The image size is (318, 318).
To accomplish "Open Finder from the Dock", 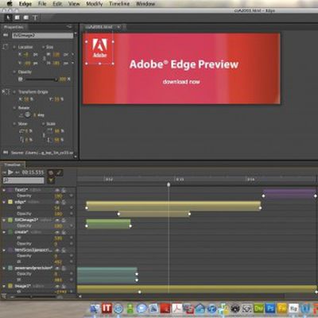I will pos(95,308).
